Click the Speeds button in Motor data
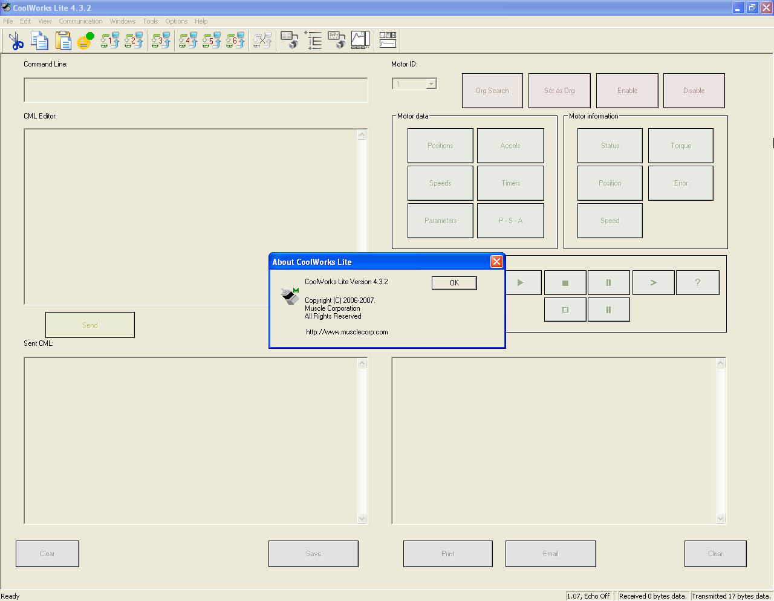Screen dimensions: 774x601 point(440,183)
